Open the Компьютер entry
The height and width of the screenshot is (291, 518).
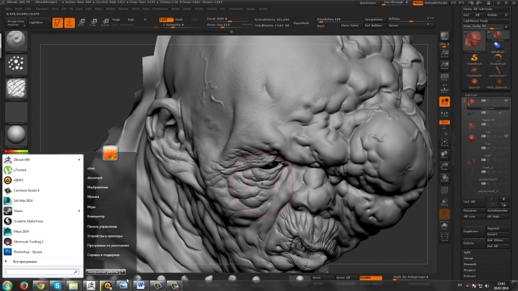96,217
